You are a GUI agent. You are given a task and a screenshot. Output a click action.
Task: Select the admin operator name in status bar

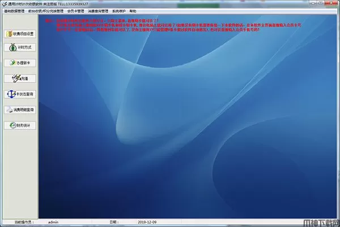tap(53, 222)
